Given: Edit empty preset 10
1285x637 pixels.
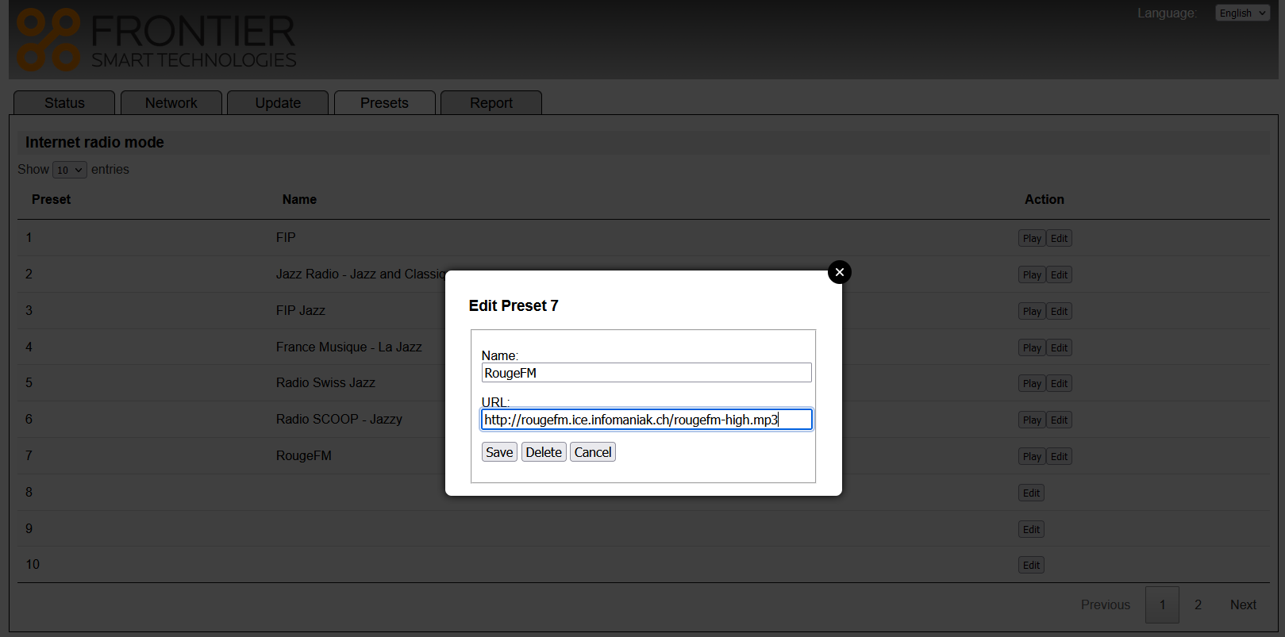Looking at the screenshot, I should [x=1031, y=566].
